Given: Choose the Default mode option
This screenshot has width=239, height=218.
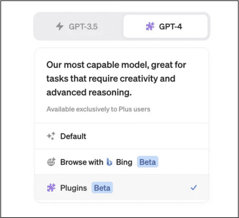Looking at the screenshot, I should tap(122, 136).
